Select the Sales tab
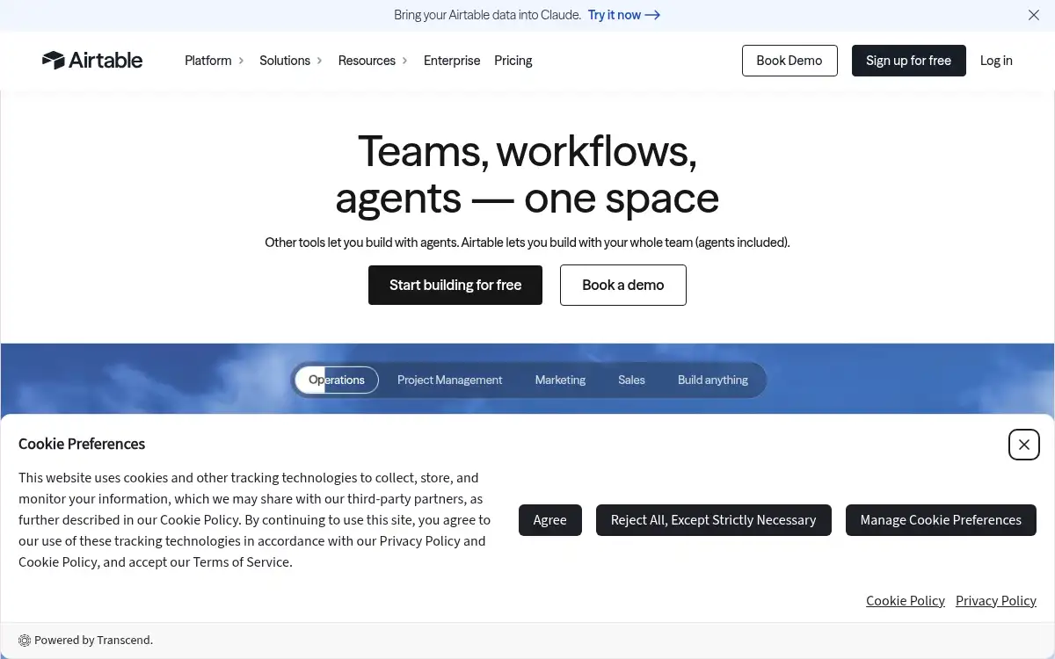The height and width of the screenshot is (659, 1055). [x=631, y=380]
